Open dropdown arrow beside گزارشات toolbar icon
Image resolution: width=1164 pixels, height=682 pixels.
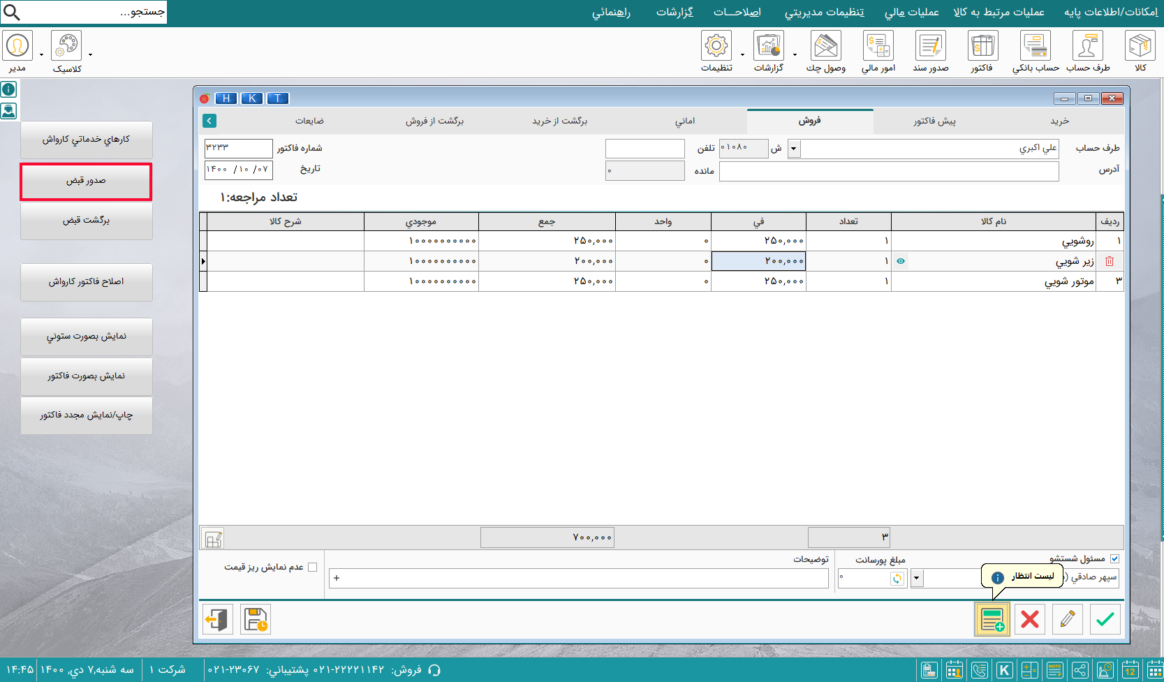coord(795,54)
